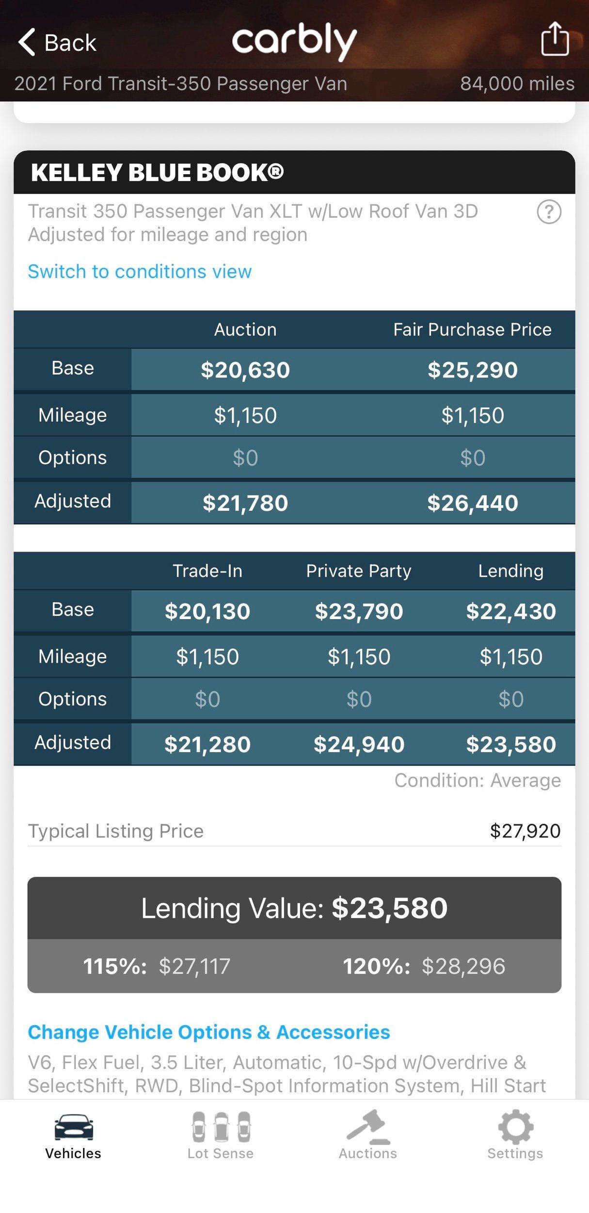Tap the adjusted Private Party value $24,940
Viewport: 589px width, 1213px height.
(359, 744)
